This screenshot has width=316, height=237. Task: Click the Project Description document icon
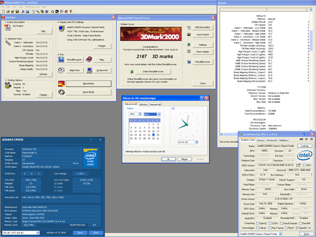click(7, 28)
